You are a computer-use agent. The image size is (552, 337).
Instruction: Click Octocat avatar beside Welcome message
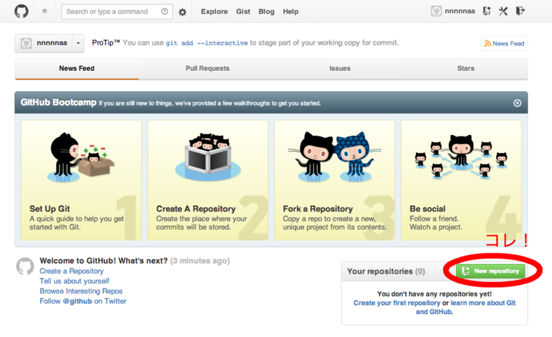(25, 266)
